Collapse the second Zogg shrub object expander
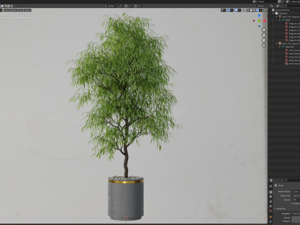300x225 pixels. [277, 44]
